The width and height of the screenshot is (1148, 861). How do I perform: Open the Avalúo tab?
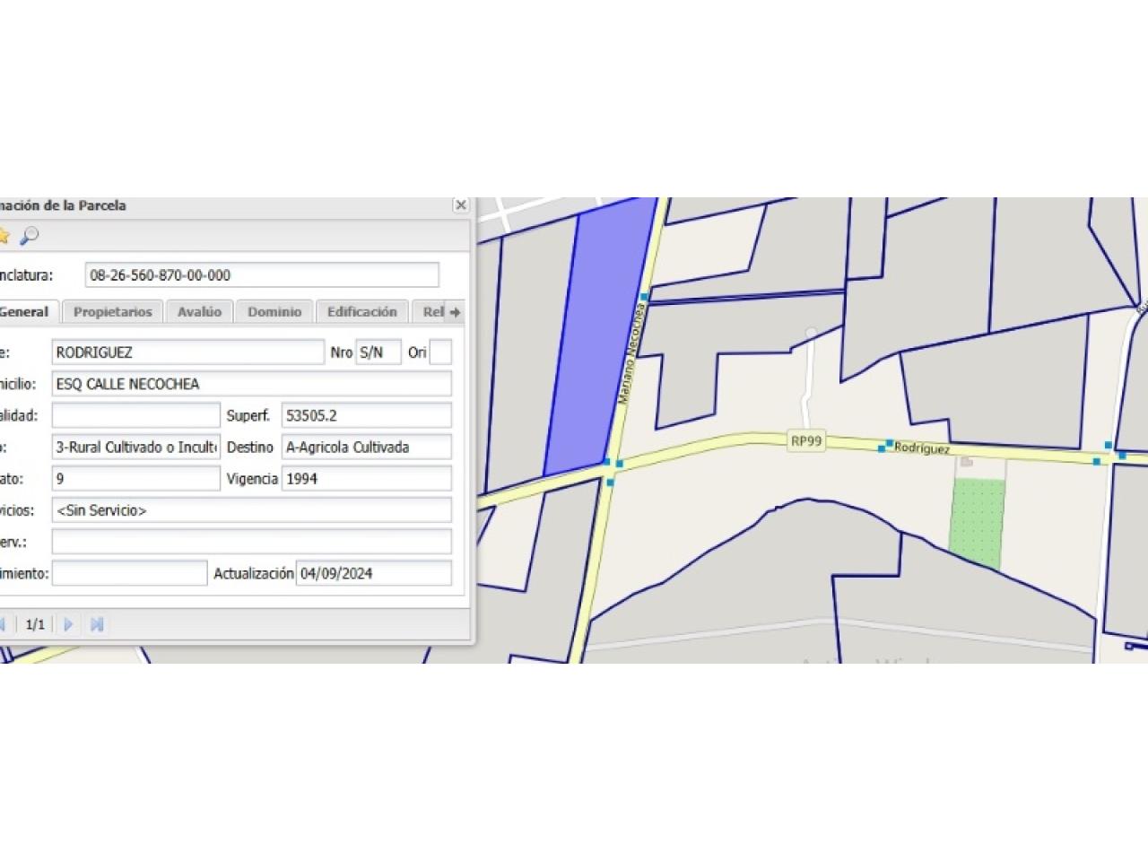point(199,312)
